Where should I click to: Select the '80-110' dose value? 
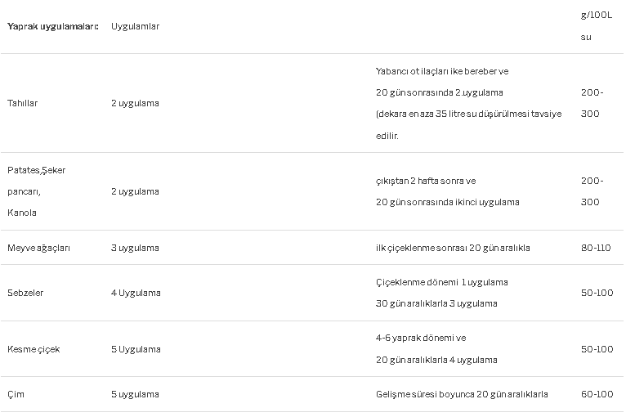point(596,248)
